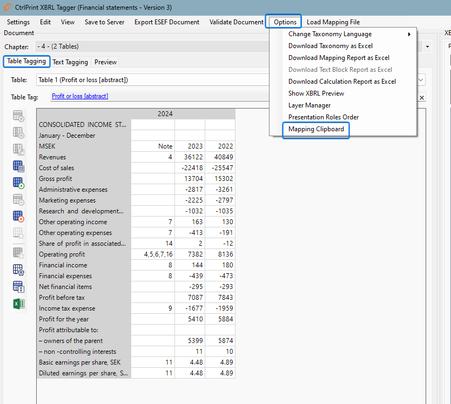Click the CONSOLIDATED INCOME ST... title cell
This screenshot has width=451, height=404.
tap(83, 125)
